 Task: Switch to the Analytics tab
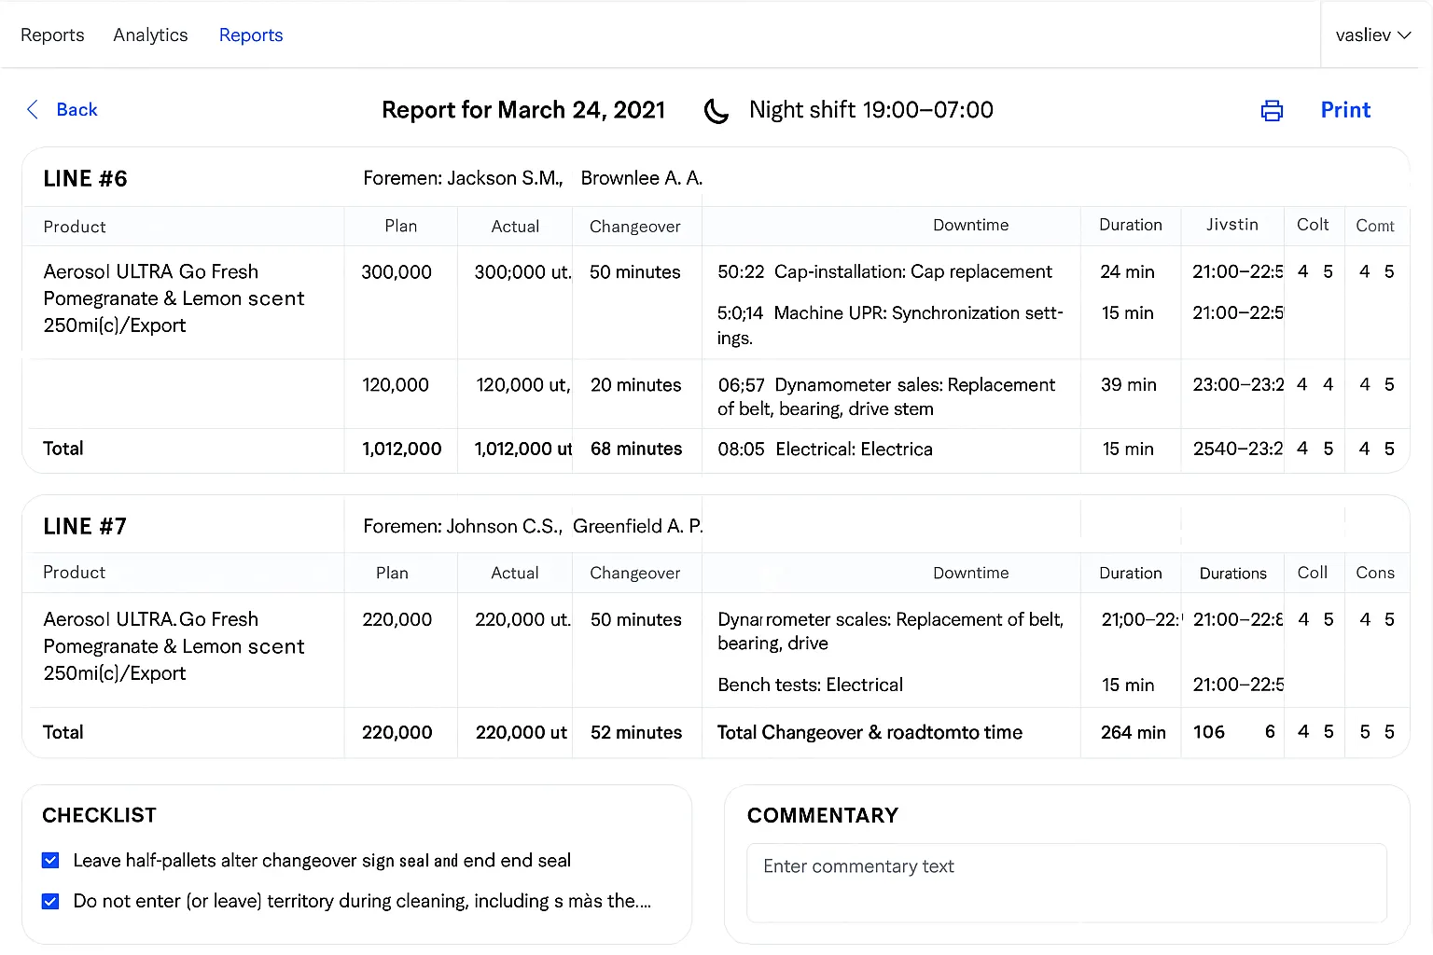click(x=150, y=35)
